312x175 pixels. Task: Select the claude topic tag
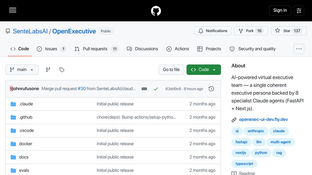click(x=279, y=131)
